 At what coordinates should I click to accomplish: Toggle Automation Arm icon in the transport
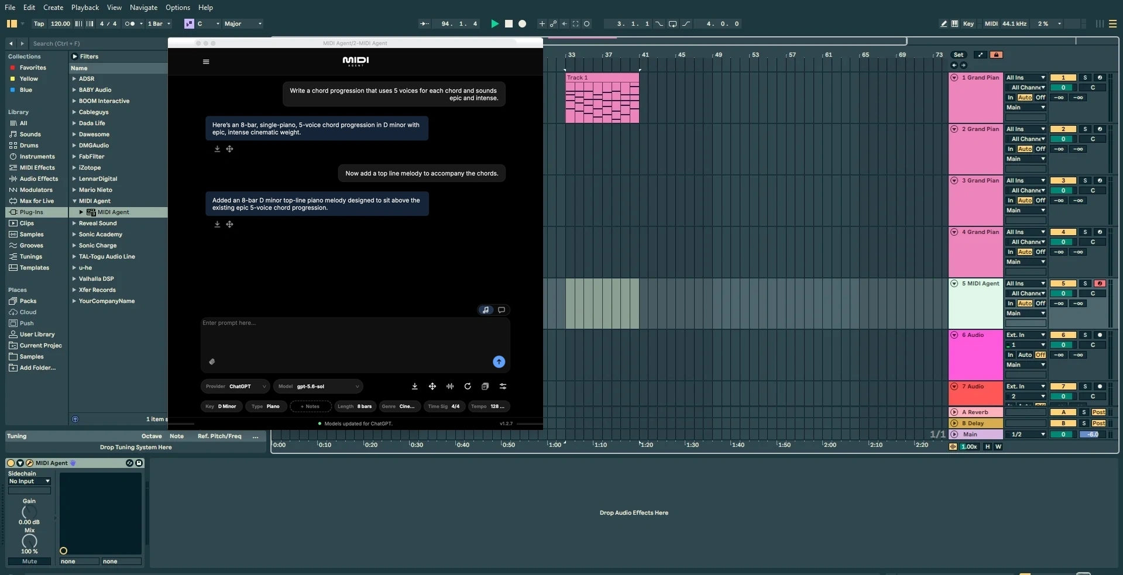(x=553, y=24)
